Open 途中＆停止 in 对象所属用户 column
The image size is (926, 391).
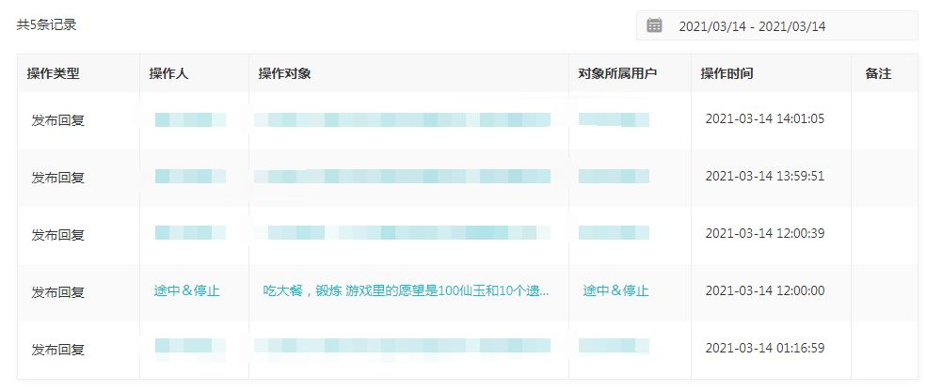pos(616,290)
